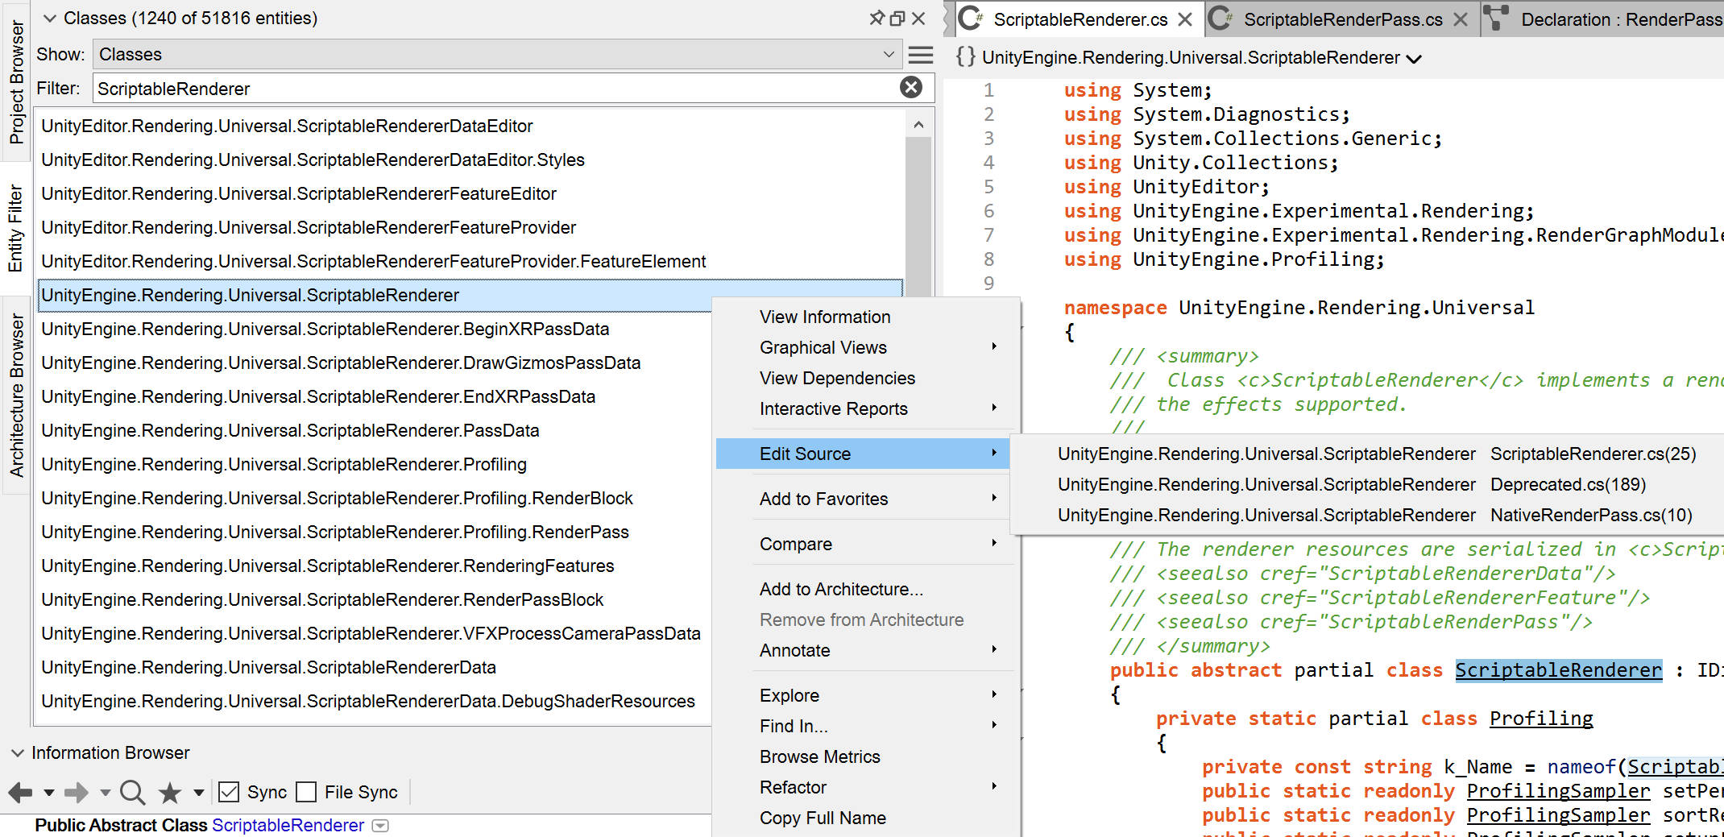Select ScriptableRenderer.RenderPassBlock entry
This screenshot has height=837, width=1724.
tap(375, 599)
